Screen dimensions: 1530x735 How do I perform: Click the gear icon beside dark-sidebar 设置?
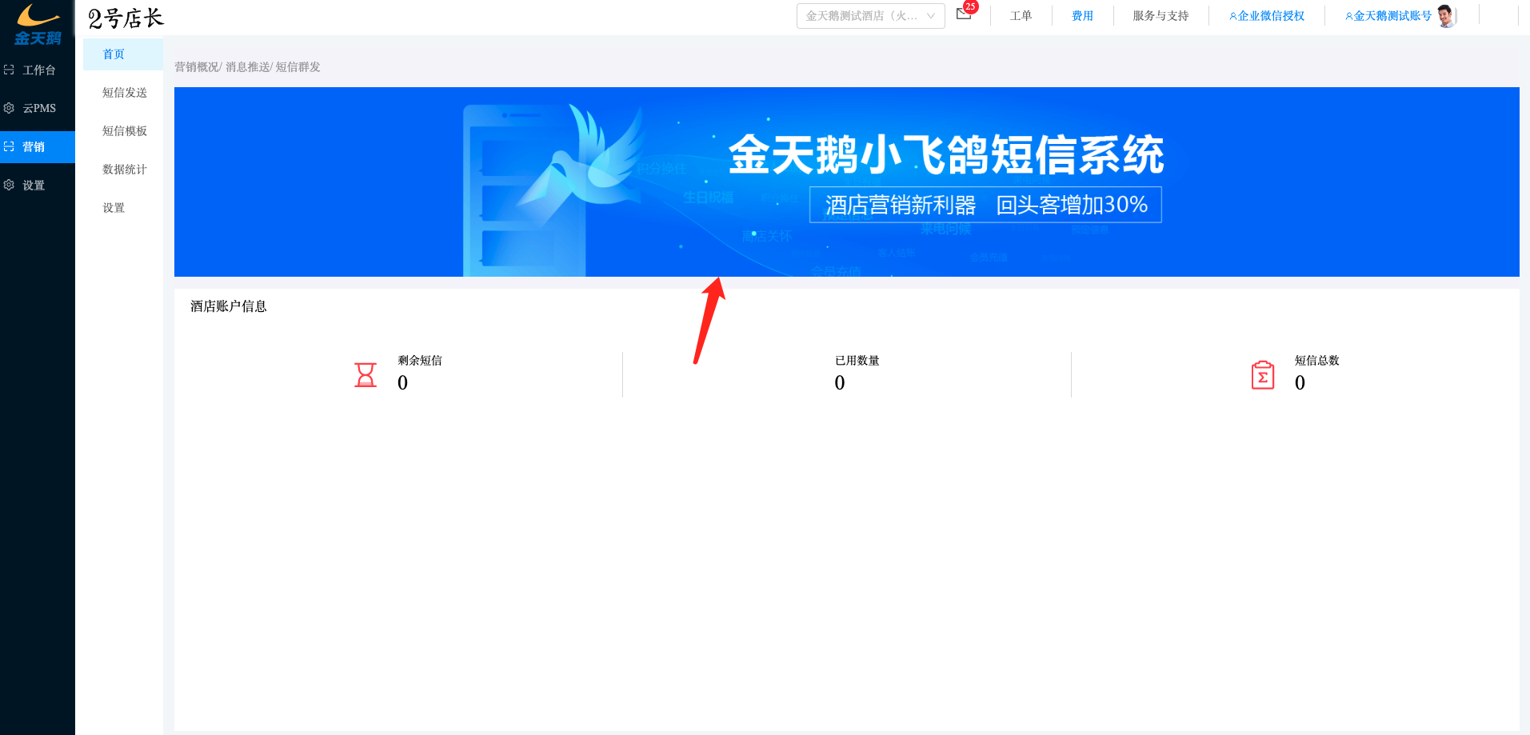click(10, 185)
